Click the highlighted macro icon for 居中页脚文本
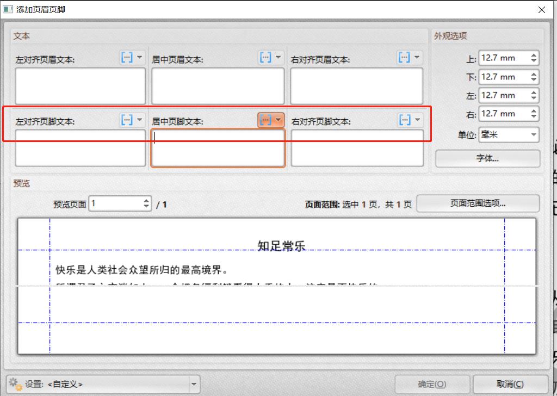This screenshot has height=396, width=557. tap(265, 120)
